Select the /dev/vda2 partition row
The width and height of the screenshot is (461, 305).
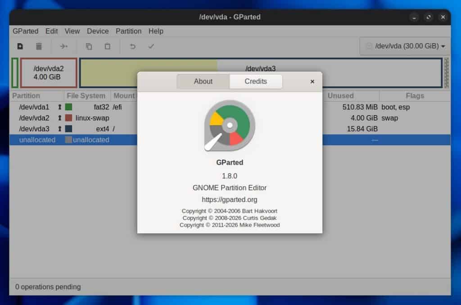click(34, 118)
